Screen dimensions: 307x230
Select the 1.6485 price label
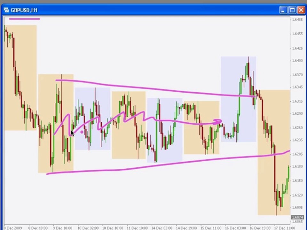(x=297, y=19)
